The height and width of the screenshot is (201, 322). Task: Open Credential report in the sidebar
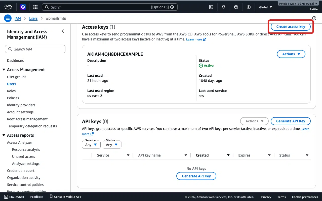pos(21,171)
